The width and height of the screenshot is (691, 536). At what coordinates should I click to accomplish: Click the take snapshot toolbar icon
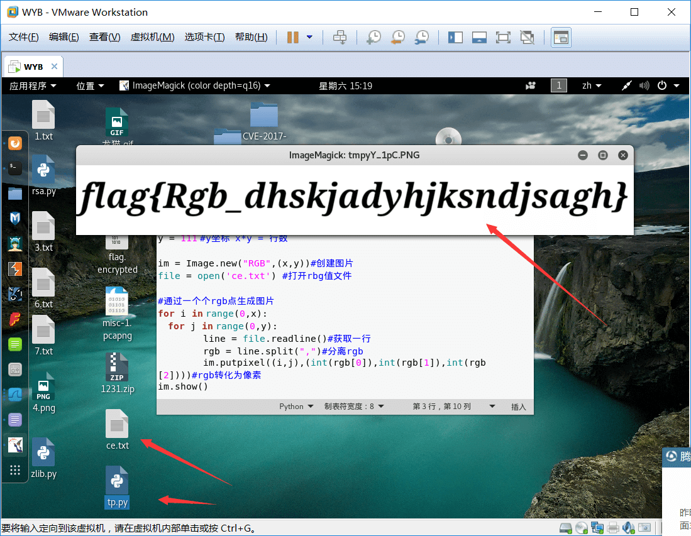[x=373, y=37]
